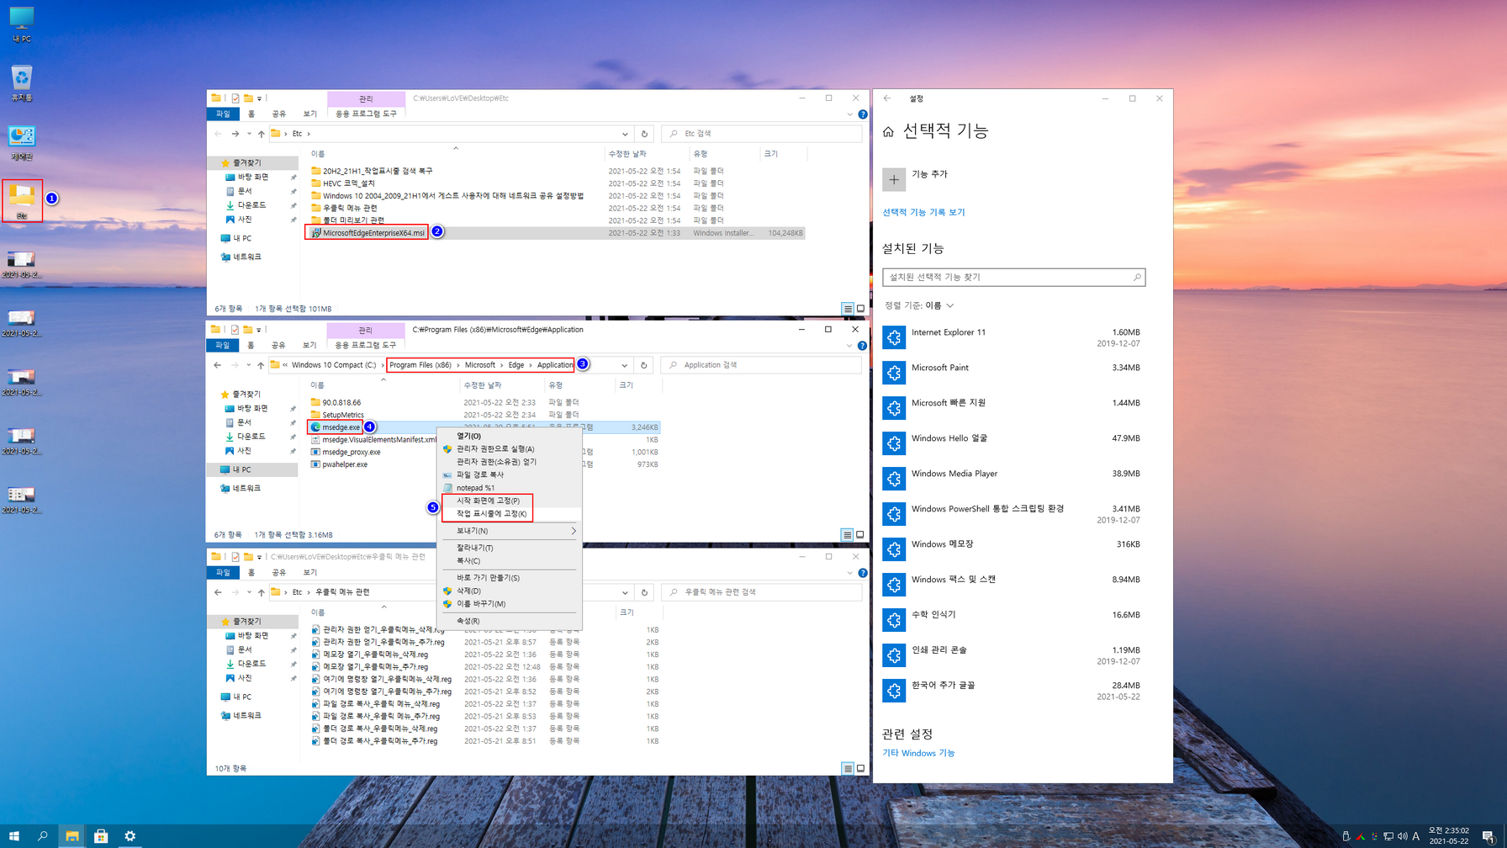Select the MicrosoftEdgeEnterpriseX64.msi installer icon
Image resolution: width=1507 pixels, height=848 pixels.
click(316, 233)
